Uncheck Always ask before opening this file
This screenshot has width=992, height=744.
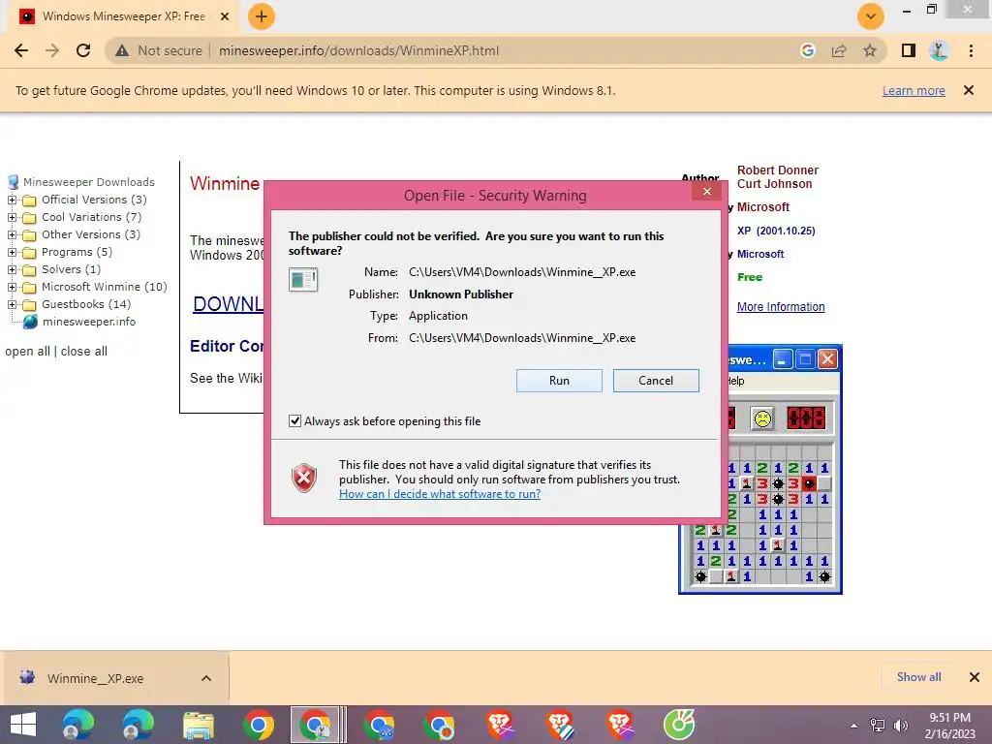(x=294, y=421)
